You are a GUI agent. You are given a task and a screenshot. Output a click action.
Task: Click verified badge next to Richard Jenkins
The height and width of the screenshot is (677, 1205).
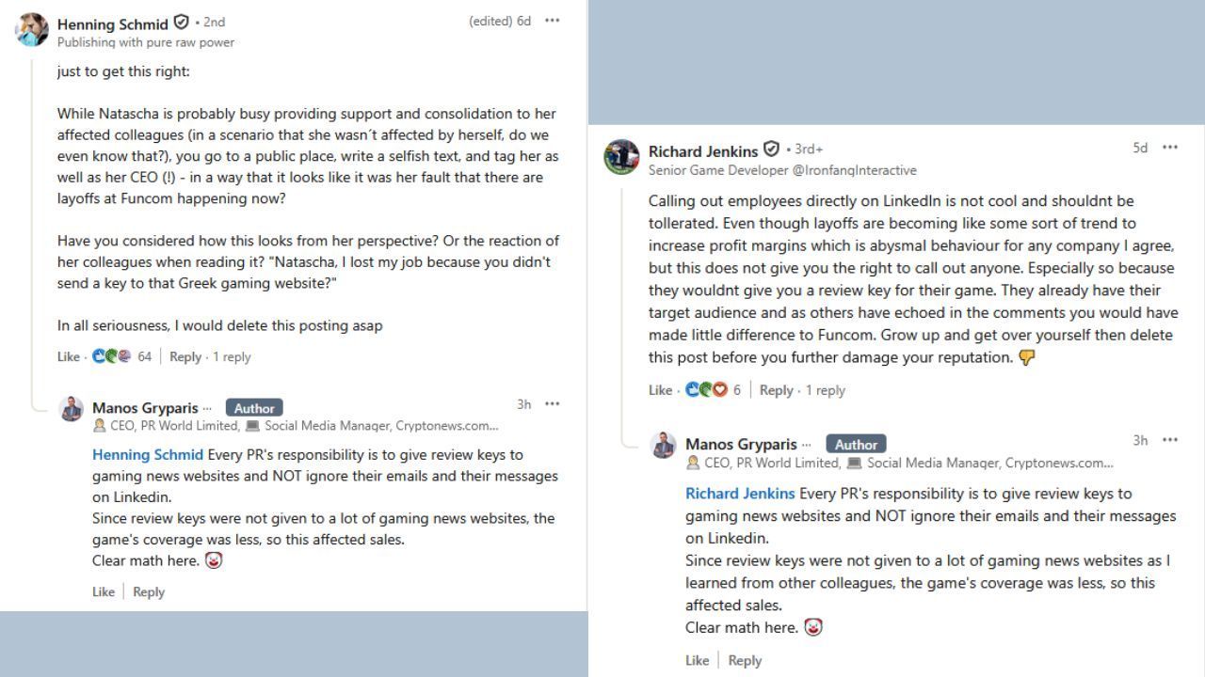click(771, 150)
